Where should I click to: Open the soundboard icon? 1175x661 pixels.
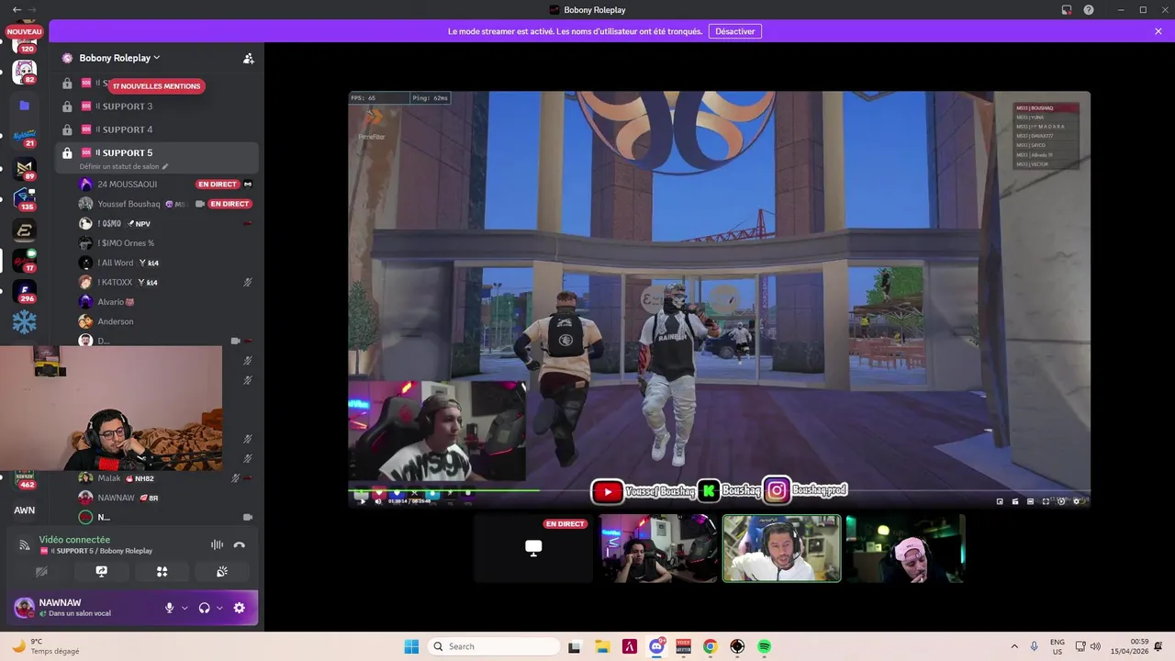pyautogui.click(x=222, y=571)
